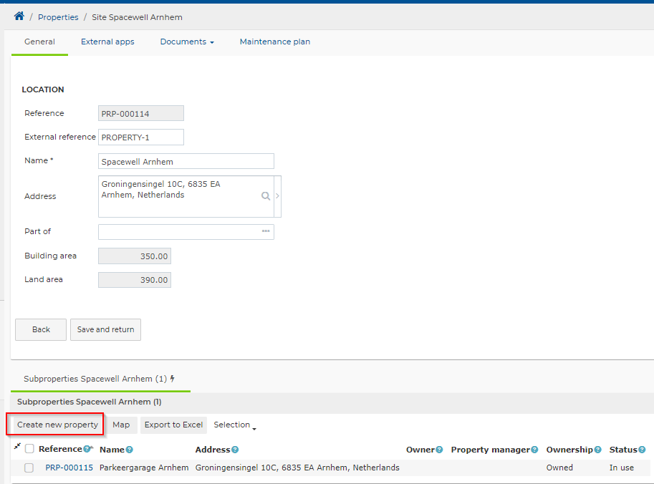Click the lightning bolt on Subproperties tab

point(172,379)
